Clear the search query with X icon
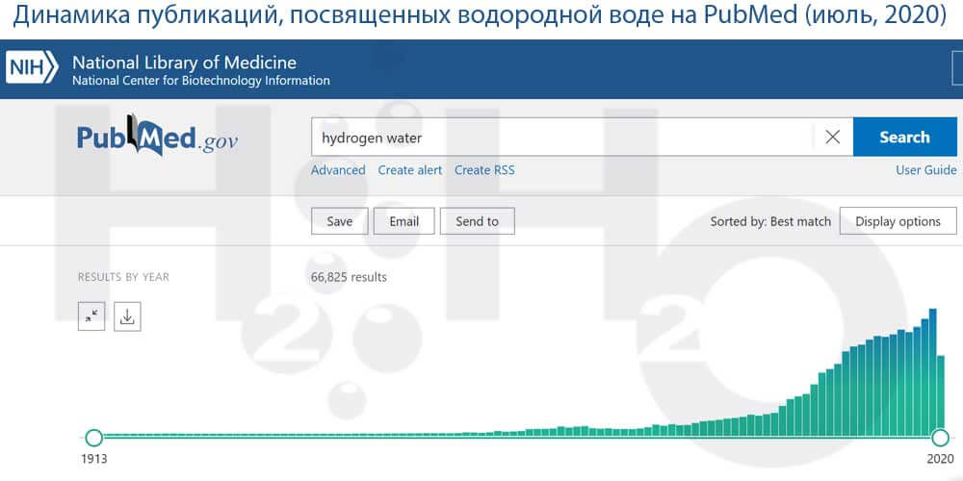963x481 pixels. tap(833, 137)
